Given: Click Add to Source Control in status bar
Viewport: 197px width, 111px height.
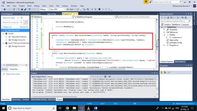Looking at the screenshot, I should [x=184, y=104].
